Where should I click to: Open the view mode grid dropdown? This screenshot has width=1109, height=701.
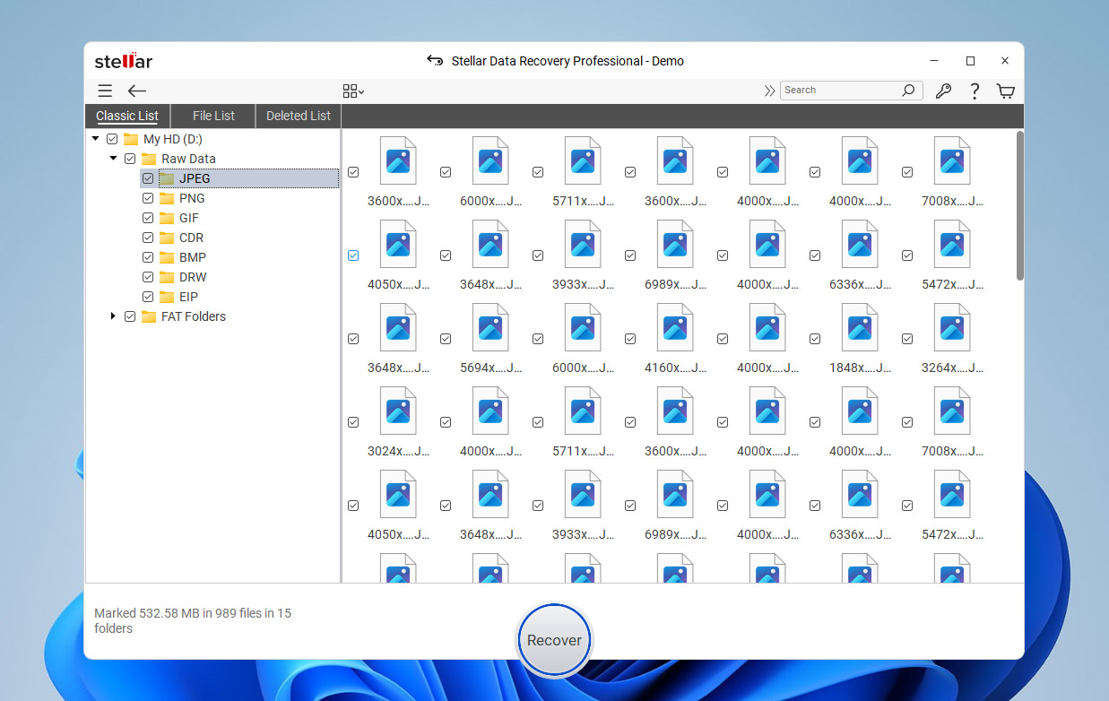click(x=353, y=91)
